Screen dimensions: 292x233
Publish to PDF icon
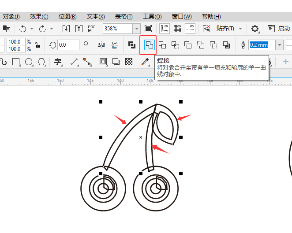pyautogui.click(x=91, y=29)
